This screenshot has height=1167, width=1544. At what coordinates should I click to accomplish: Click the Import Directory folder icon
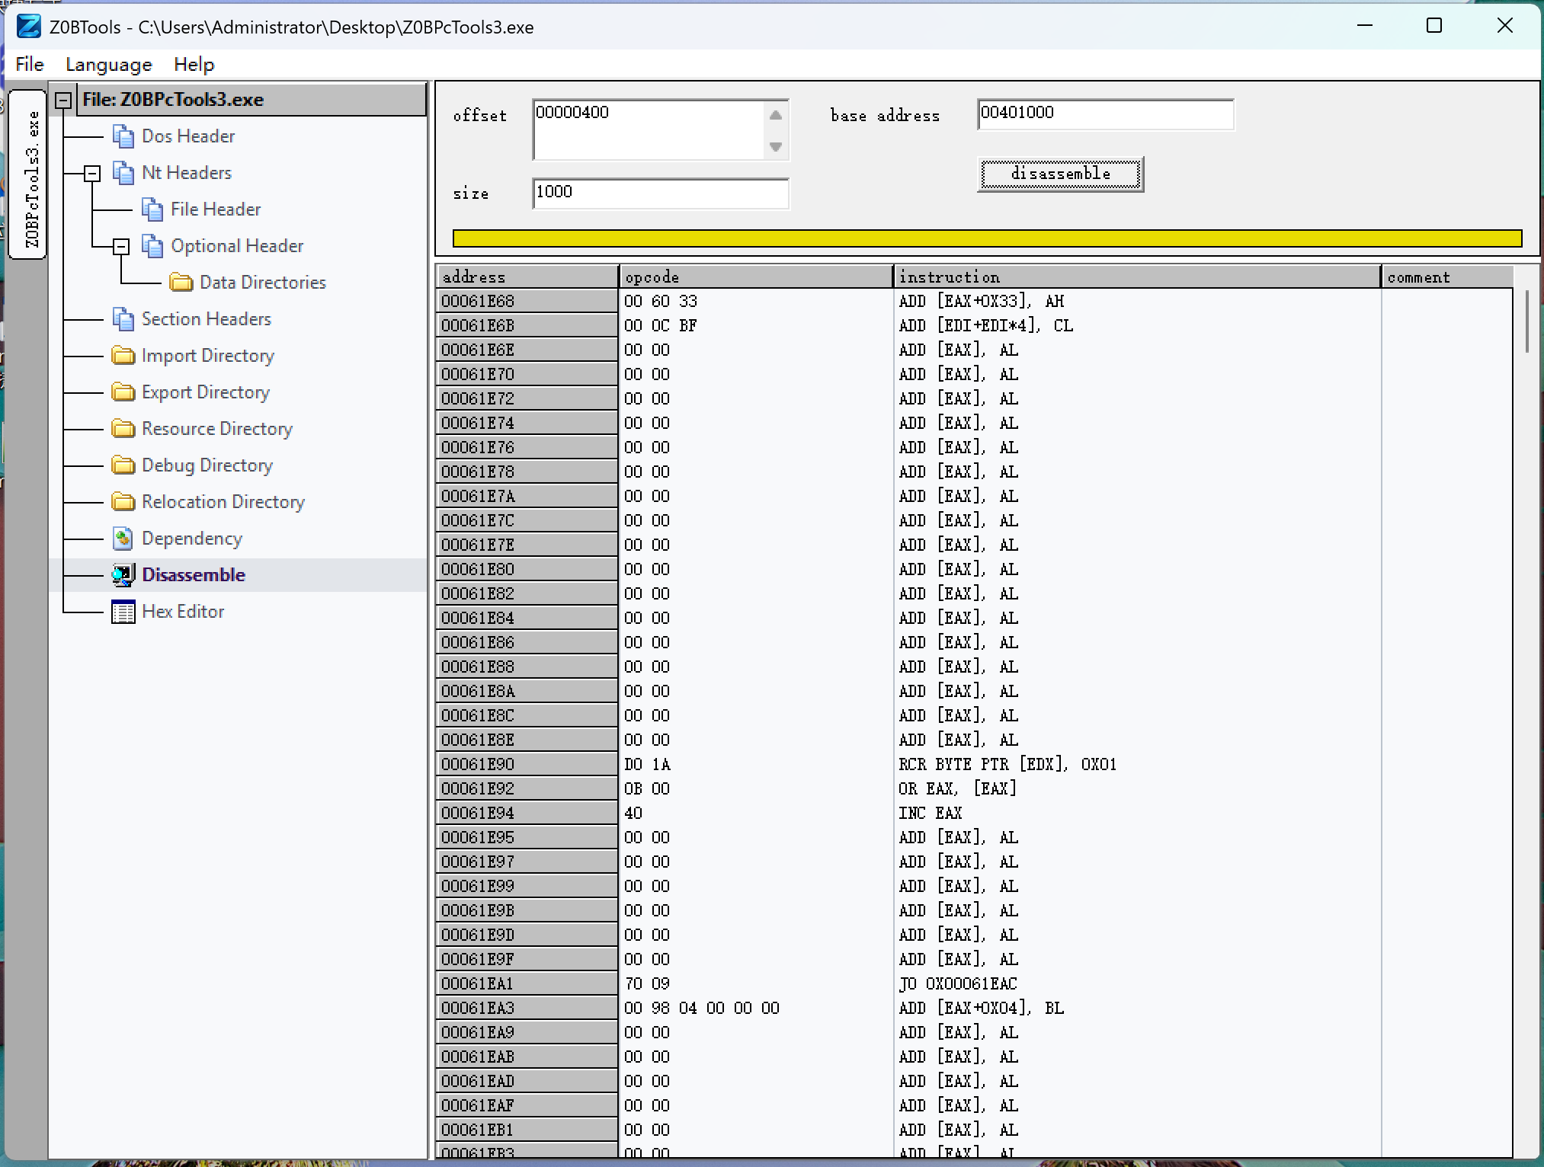[123, 356]
